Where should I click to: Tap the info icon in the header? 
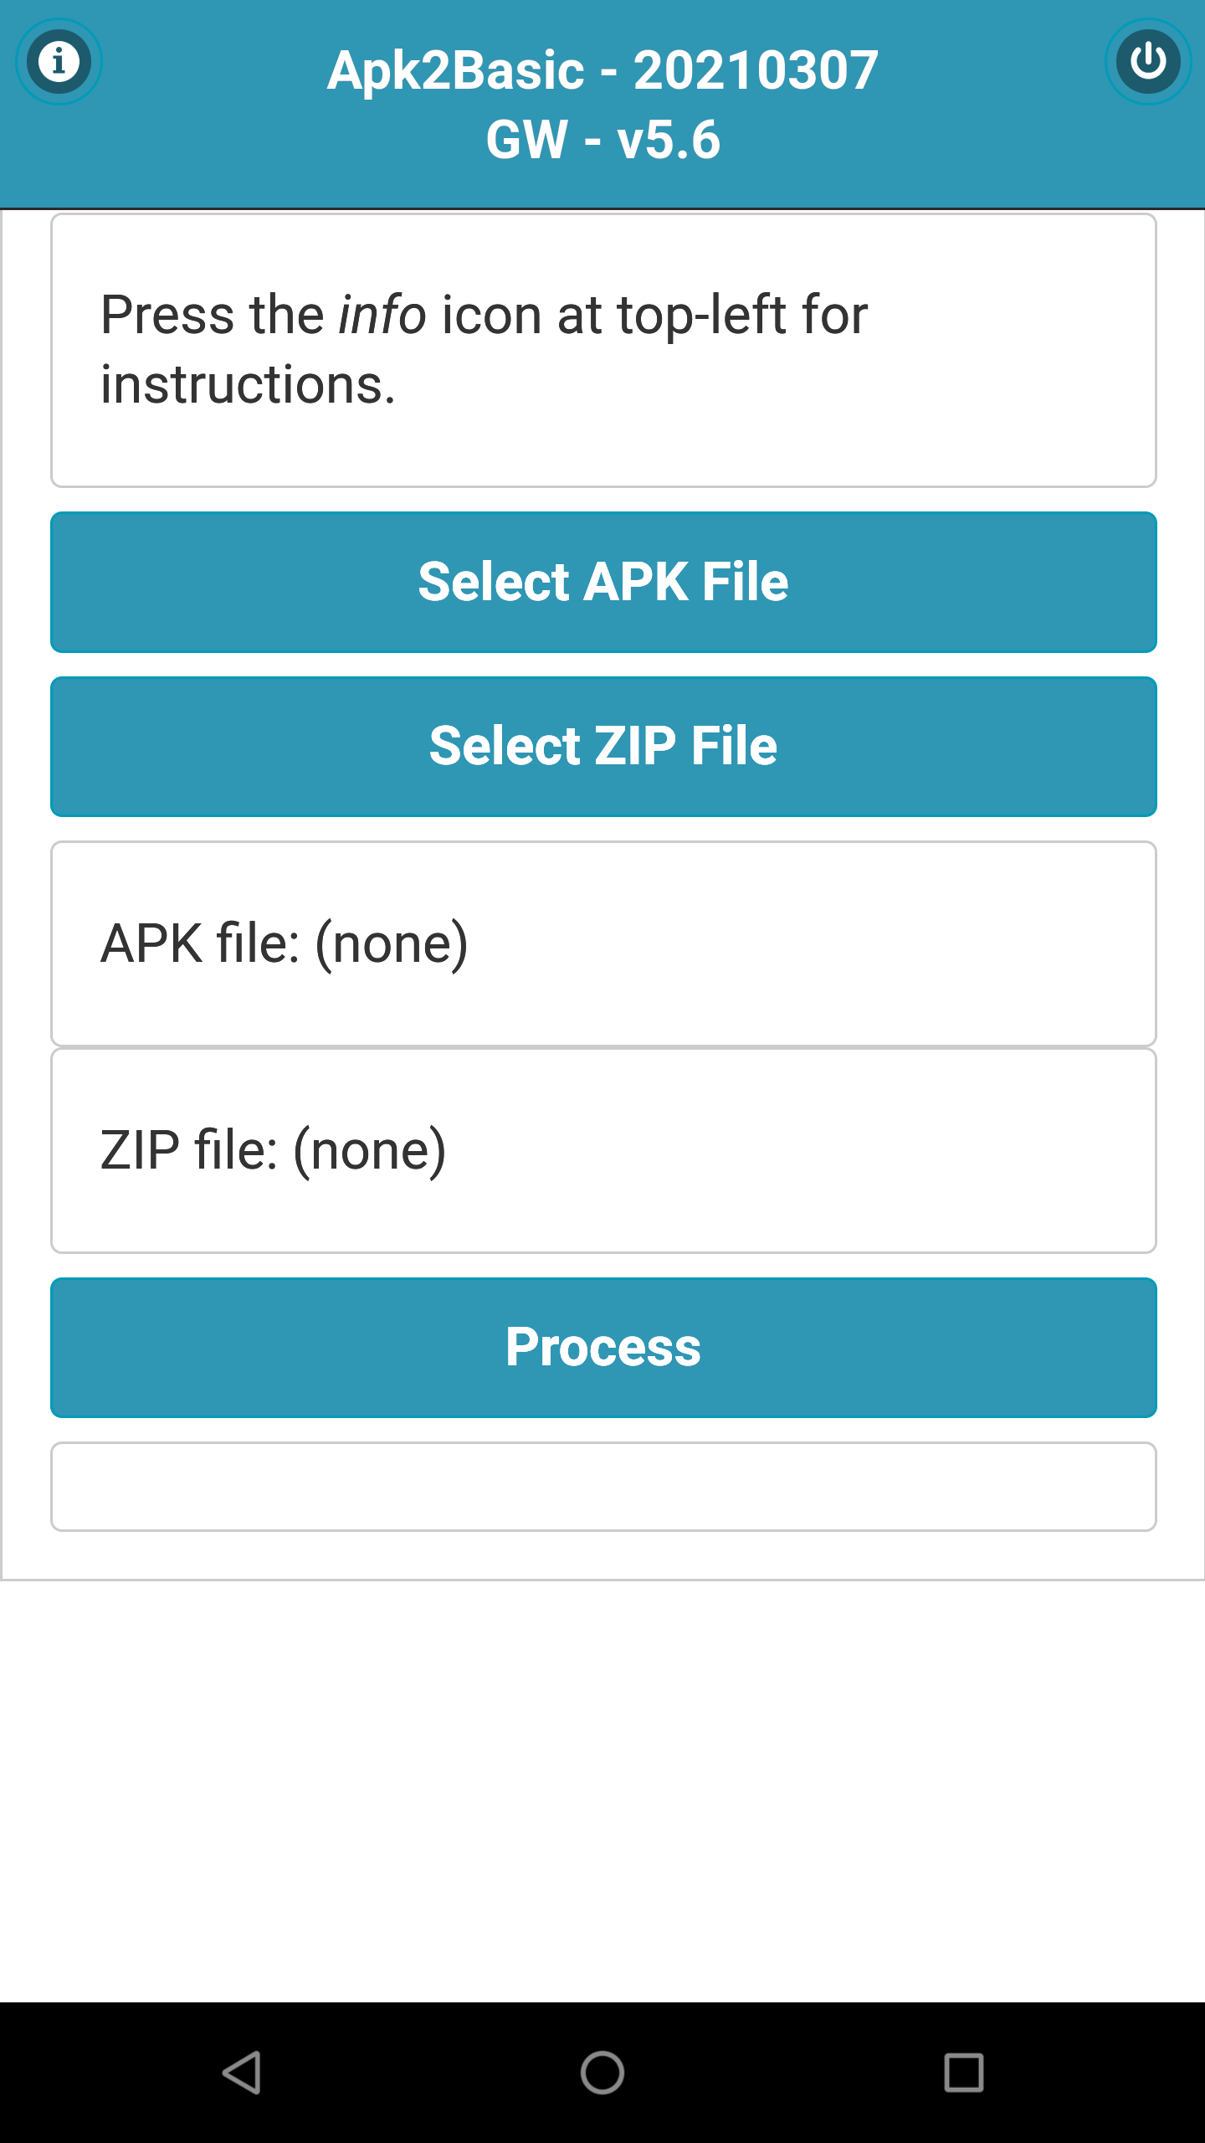[x=59, y=62]
